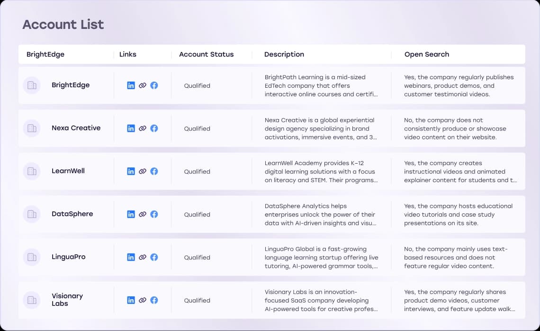Viewport: 540px width, 331px height.
Task: Select the building icon next to Visionary Labs
Action: [31, 300]
